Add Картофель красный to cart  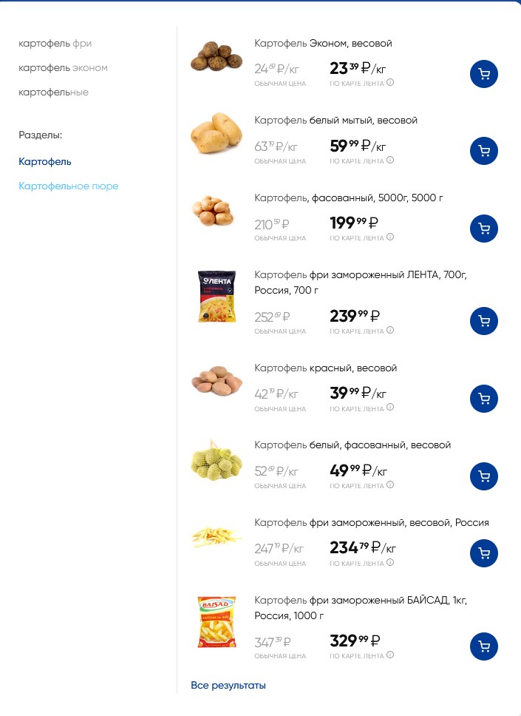pyautogui.click(x=483, y=399)
